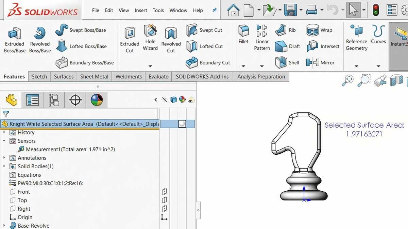408x229 pixels.
Task: Select Boundary Boss/Base
Action: pyautogui.click(x=84, y=63)
